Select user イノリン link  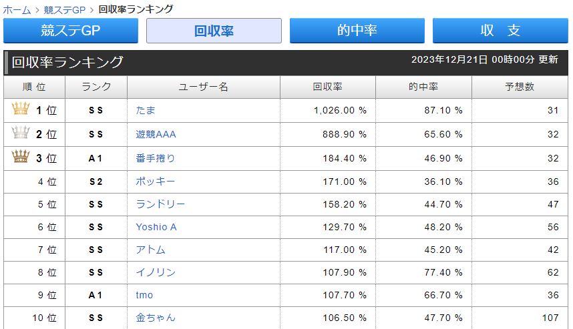(156, 272)
